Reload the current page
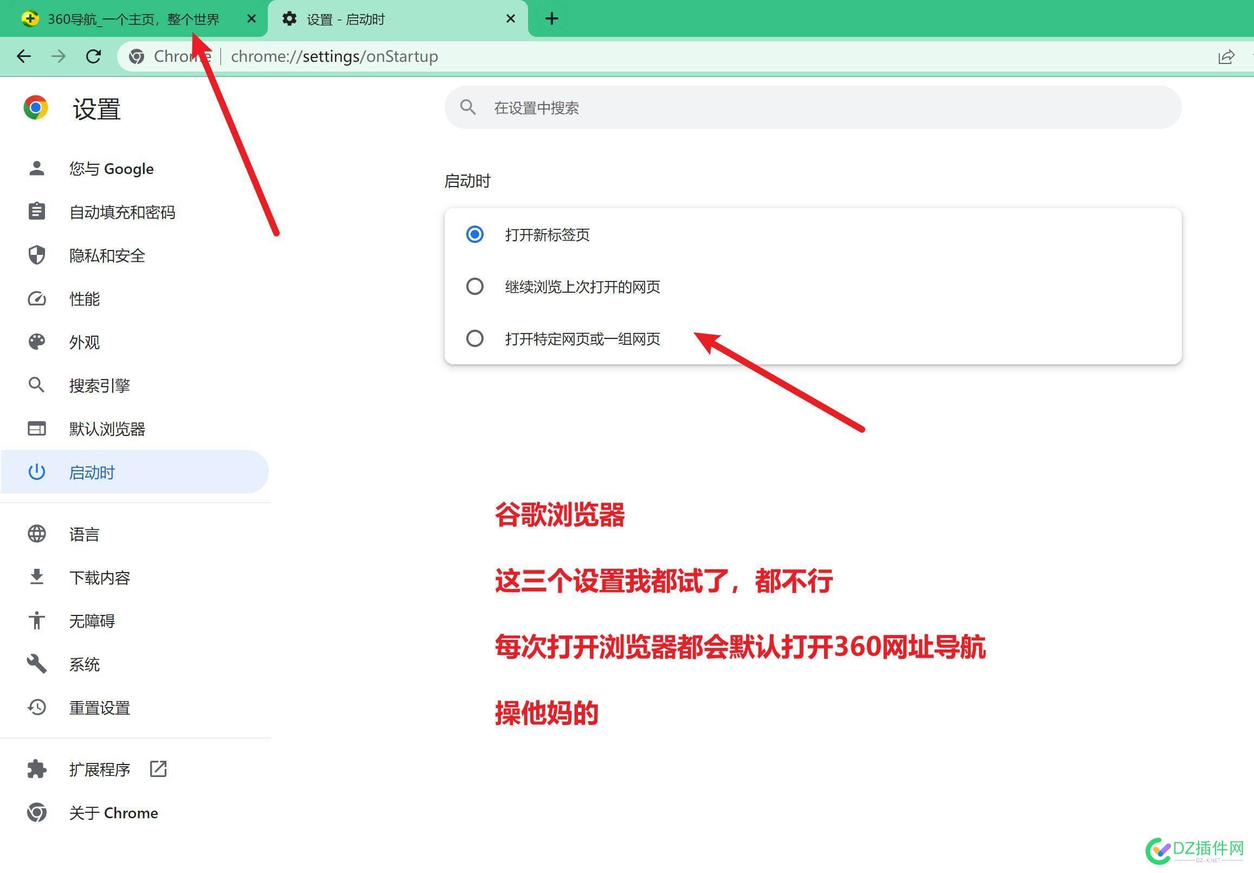The width and height of the screenshot is (1254, 873). click(x=93, y=56)
